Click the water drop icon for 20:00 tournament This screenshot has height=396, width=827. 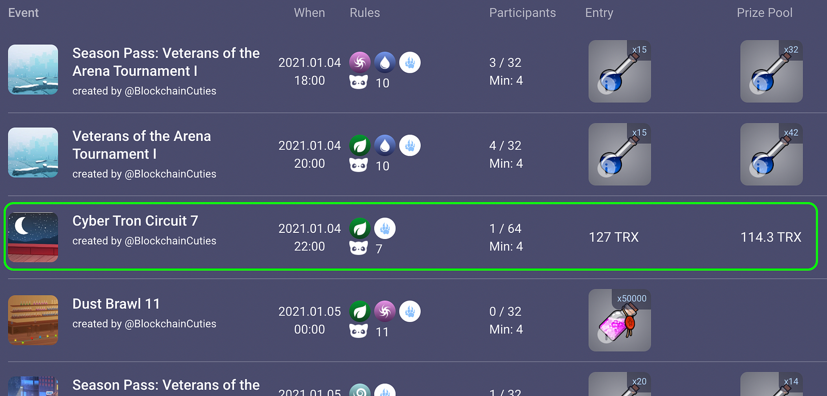click(x=385, y=146)
